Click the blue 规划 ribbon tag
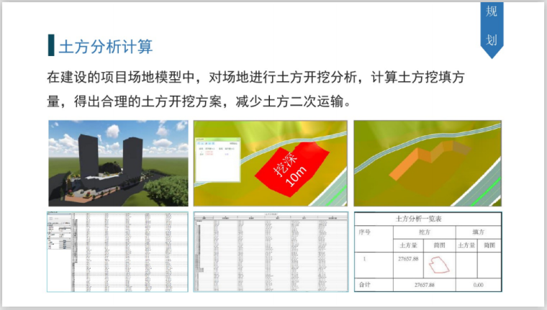The image size is (547, 310). click(491, 27)
